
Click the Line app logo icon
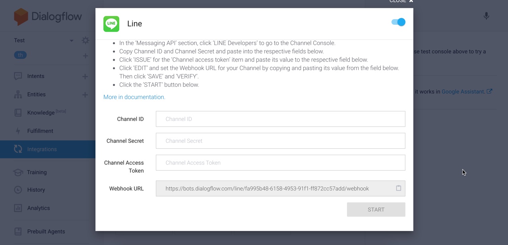pyautogui.click(x=111, y=24)
